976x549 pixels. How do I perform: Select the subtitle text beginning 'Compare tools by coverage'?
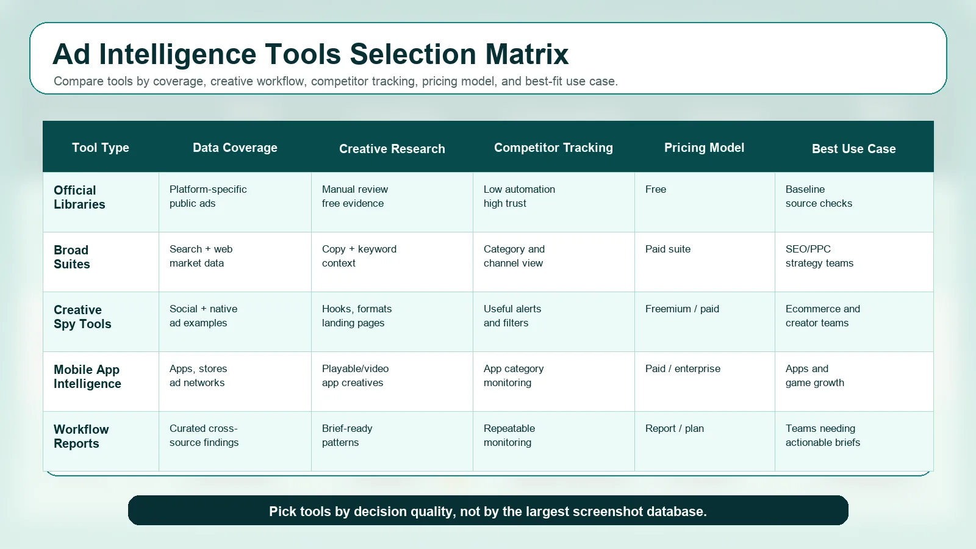[x=335, y=82]
